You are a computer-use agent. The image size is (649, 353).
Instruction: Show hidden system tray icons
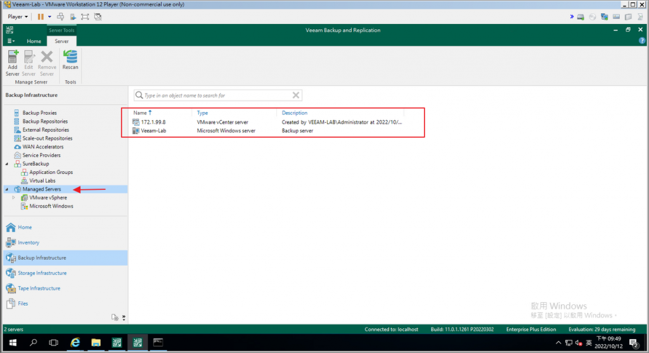[558, 343]
